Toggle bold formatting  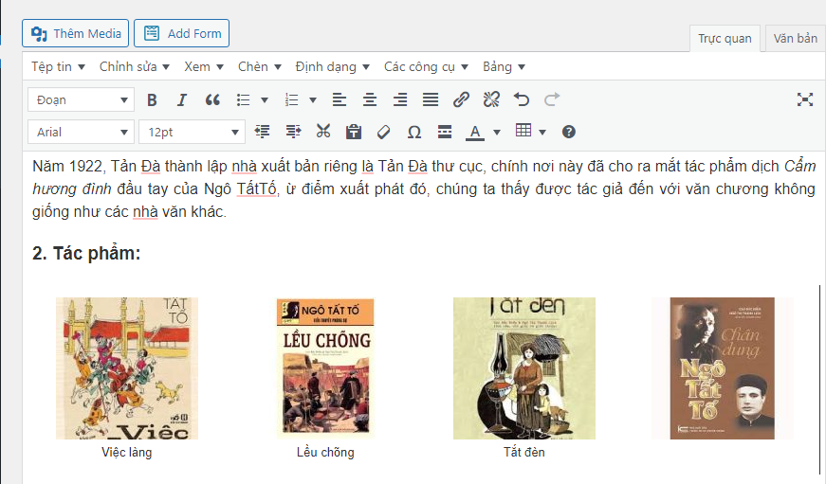pos(152,99)
